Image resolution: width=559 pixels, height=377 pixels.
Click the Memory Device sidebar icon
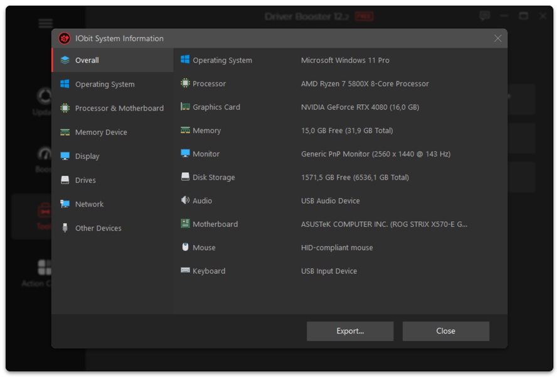pos(65,133)
